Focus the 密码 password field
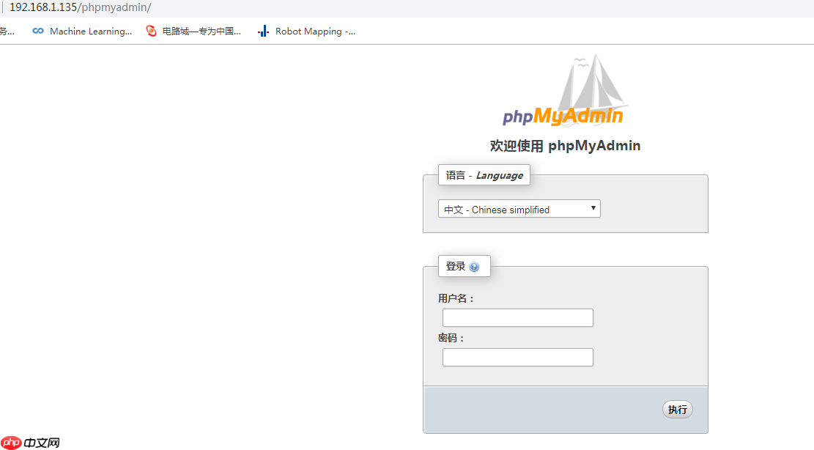 click(x=517, y=357)
